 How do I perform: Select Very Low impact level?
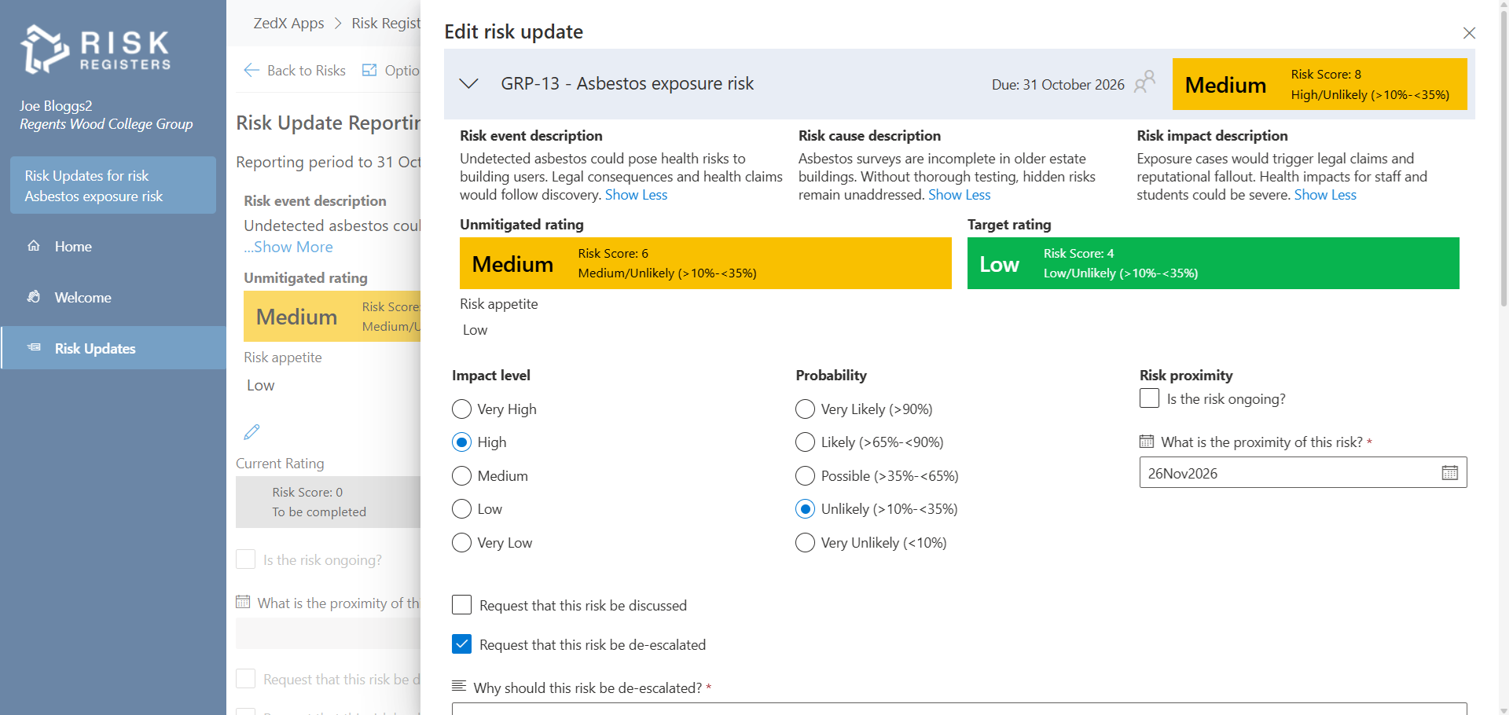(462, 543)
